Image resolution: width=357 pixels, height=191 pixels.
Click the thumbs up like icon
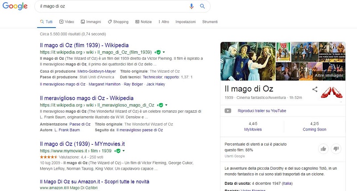click(323, 149)
